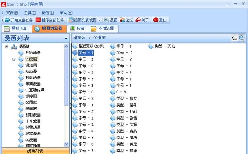The height and width of the screenshot is (154, 248).
Task: Open the 语言(L) menu
Action: click(48, 12)
